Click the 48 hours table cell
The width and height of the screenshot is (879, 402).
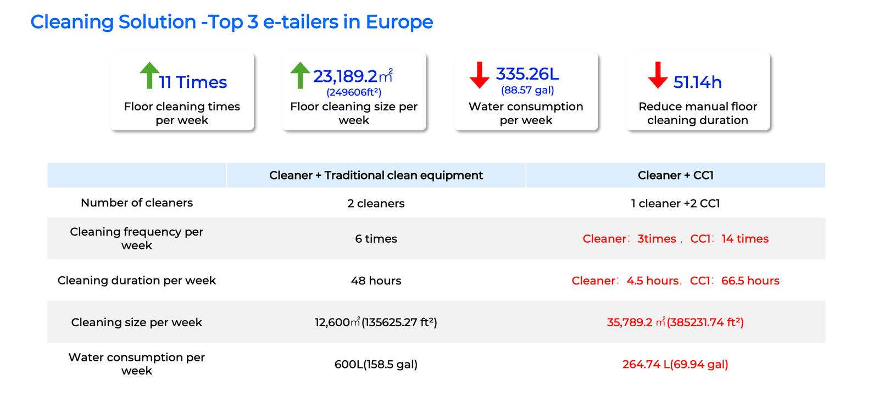point(376,281)
